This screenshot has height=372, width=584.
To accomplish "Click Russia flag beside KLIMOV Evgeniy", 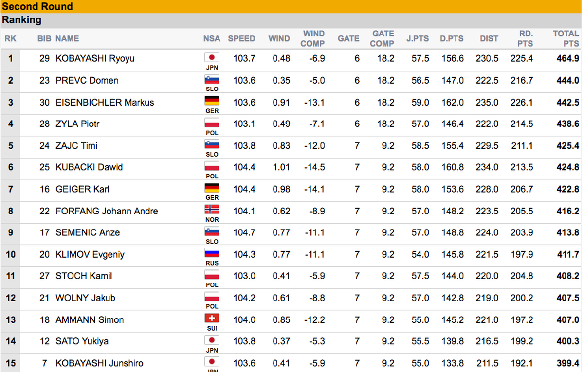I will (212, 253).
